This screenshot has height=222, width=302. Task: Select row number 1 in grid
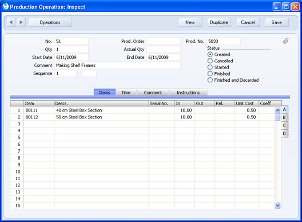click(17, 110)
